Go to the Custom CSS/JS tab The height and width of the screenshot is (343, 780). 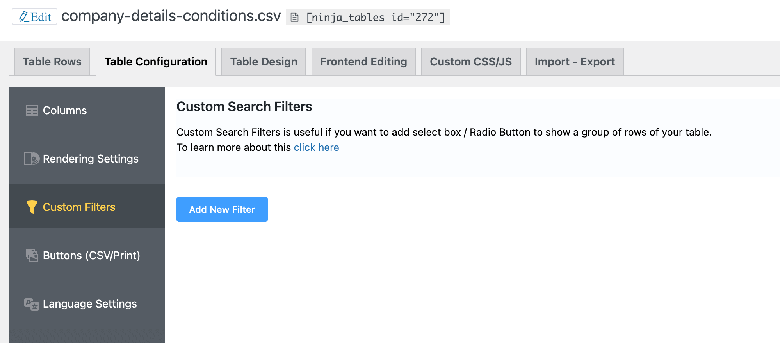pos(471,62)
